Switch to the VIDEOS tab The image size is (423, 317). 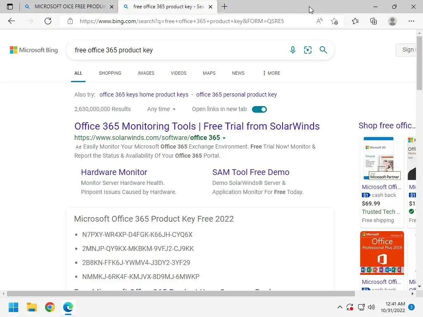pos(178,73)
